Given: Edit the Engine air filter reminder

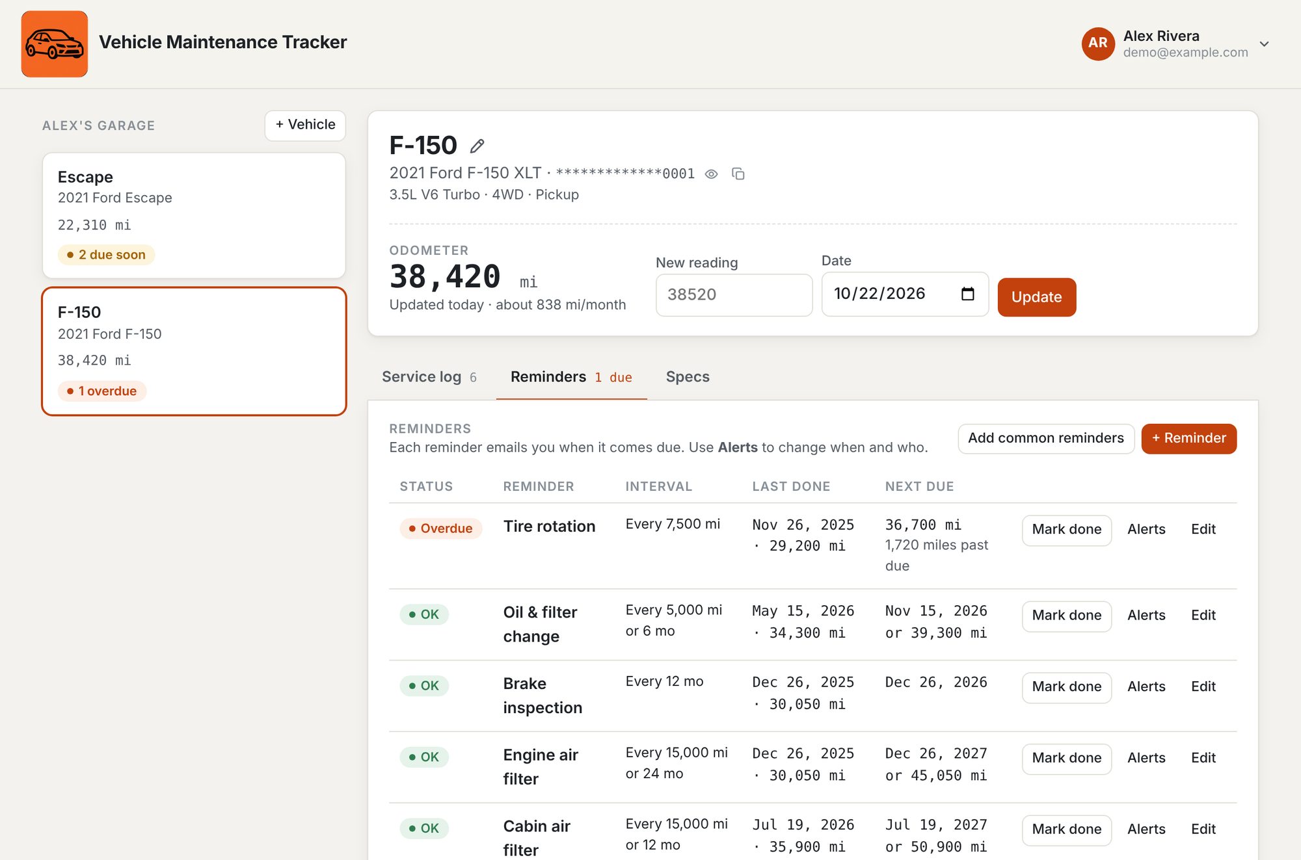Looking at the screenshot, I should [1203, 759].
